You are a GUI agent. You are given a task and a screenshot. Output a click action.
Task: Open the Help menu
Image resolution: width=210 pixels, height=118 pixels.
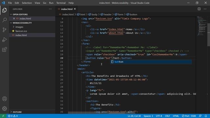tap(71, 3)
